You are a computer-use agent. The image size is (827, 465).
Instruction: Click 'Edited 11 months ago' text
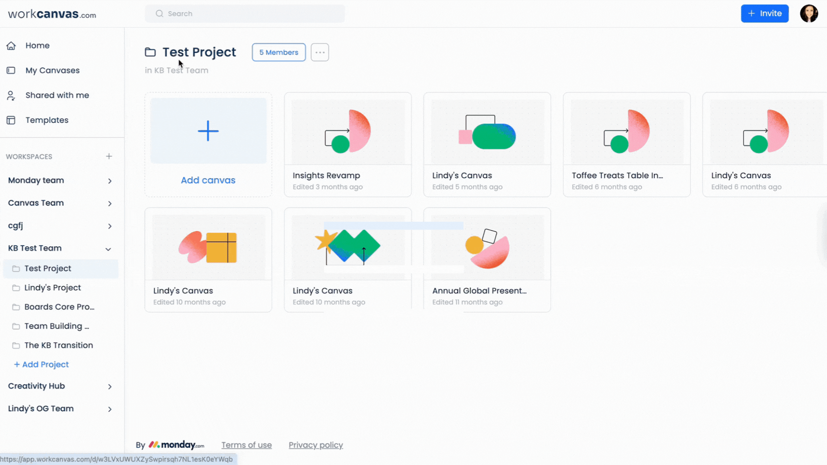[x=467, y=302]
